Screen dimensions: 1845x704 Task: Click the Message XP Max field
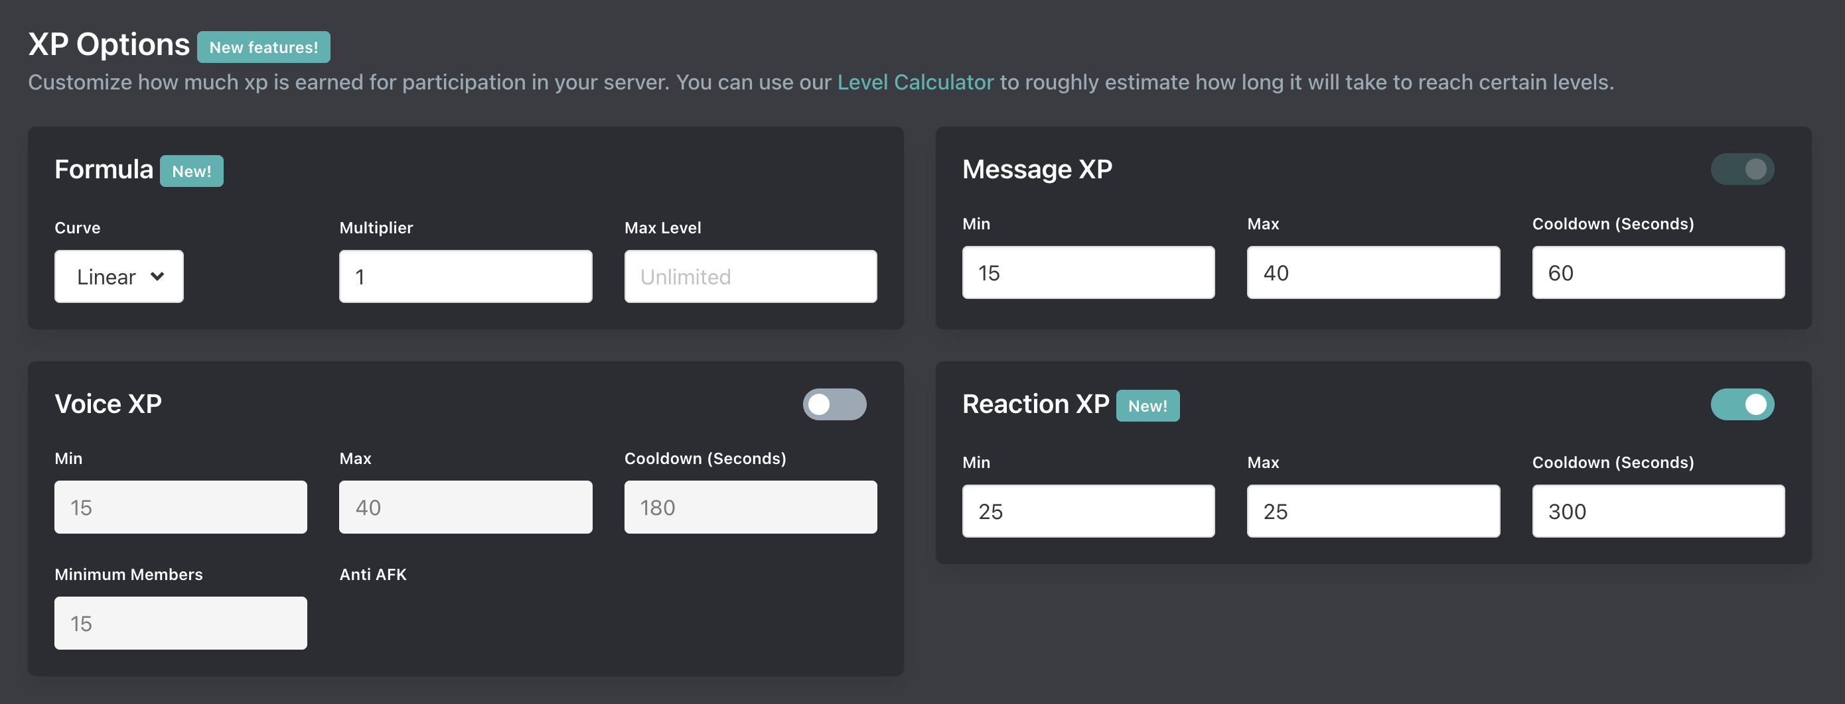click(x=1372, y=272)
